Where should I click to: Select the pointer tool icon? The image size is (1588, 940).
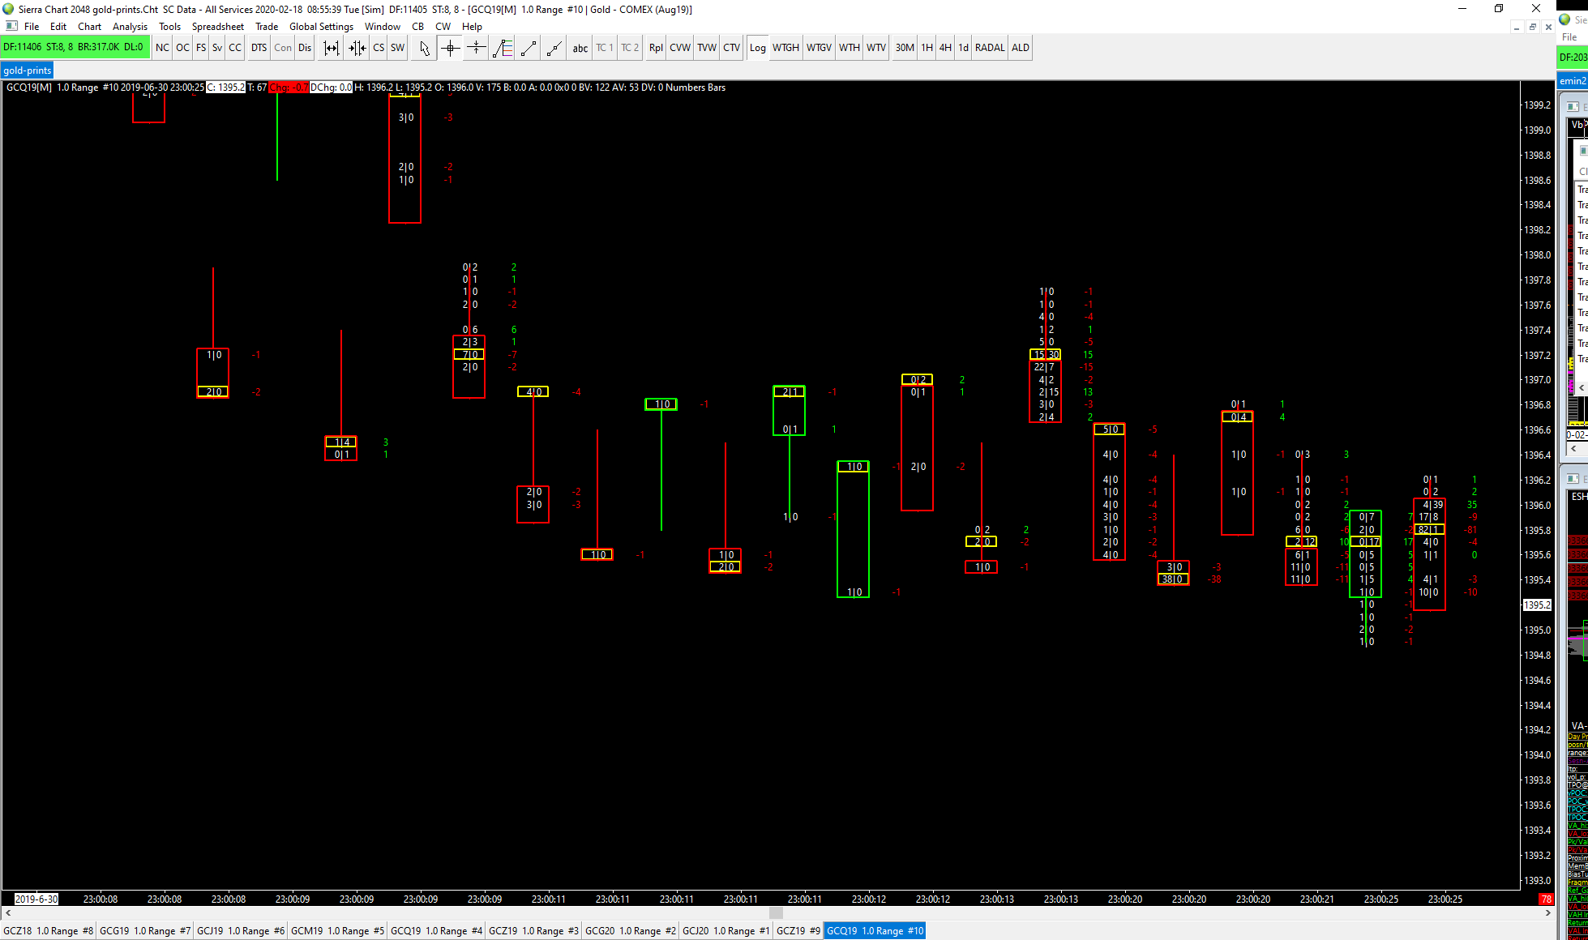pyautogui.click(x=424, y=48)
